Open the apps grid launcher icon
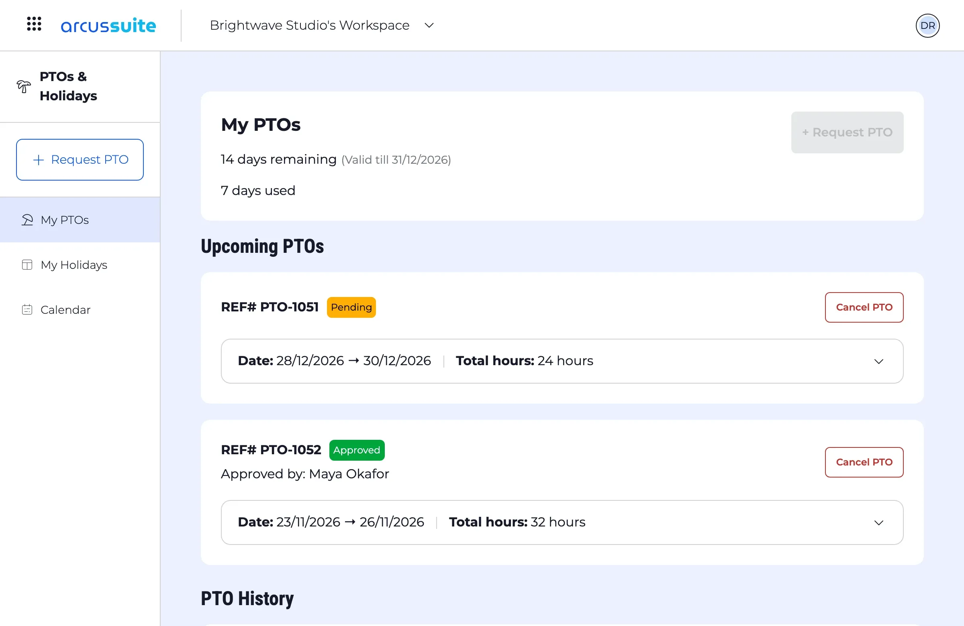This screenshot has height=626, width=964. coord(34,24)
